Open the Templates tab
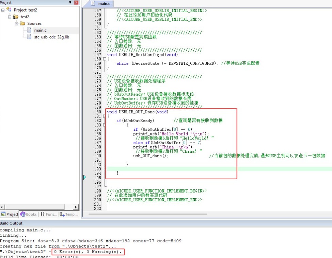This screenshot has width=332, height=258. pyautogui.click(x=68, y=214)
